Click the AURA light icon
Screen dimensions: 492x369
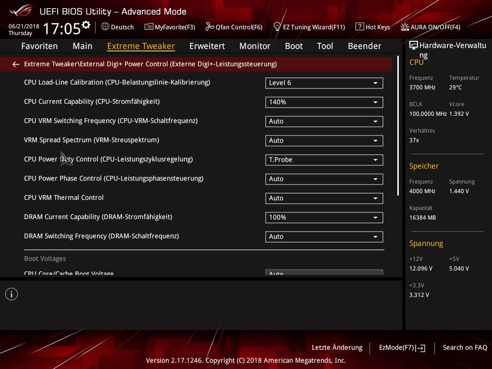tap(405, 27)
